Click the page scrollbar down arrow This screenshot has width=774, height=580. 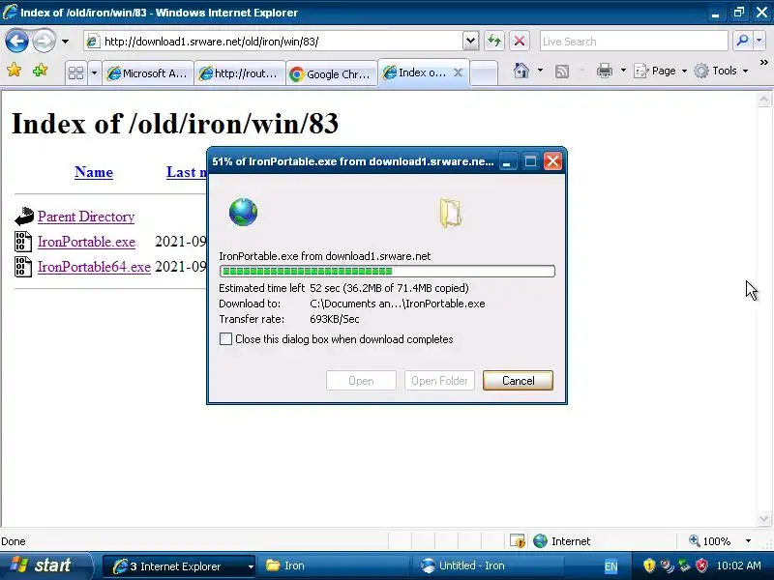pyautogui.click(x=763, y=518)
